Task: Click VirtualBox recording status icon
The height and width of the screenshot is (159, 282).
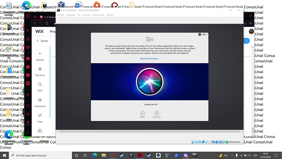Action: 217,142
